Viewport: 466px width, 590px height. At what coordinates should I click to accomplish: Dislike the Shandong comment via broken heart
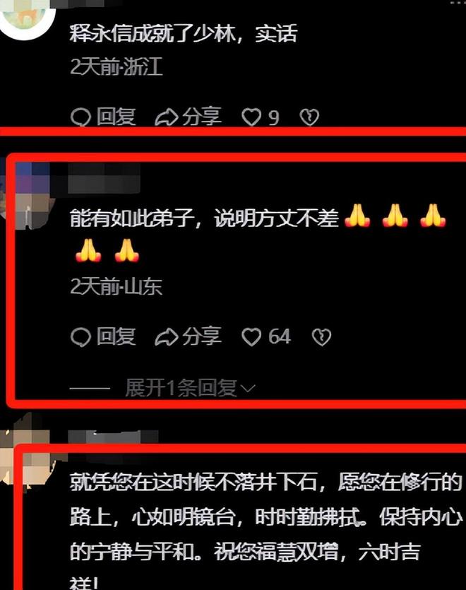[x=321, y=337]
